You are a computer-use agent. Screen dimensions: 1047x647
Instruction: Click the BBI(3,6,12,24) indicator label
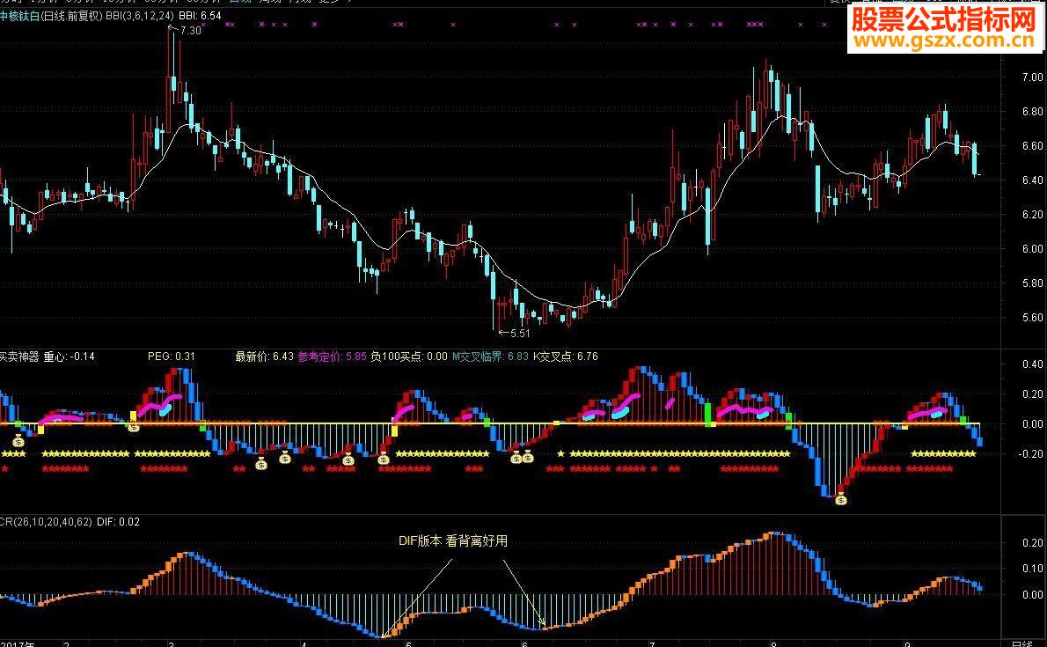140,15
